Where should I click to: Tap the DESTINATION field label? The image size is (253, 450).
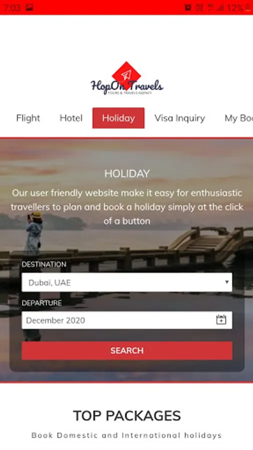[x=44, y=264]
